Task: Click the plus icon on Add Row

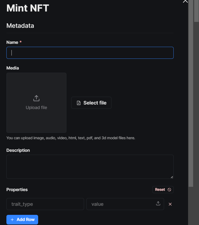Action: coord(12,220)
